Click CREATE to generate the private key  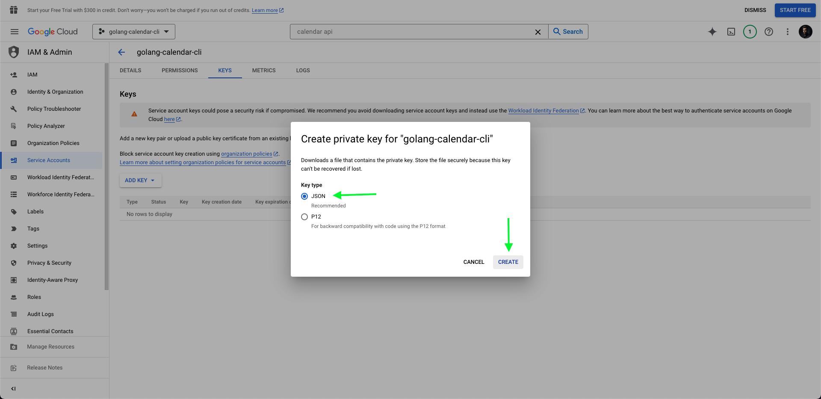[508, 262]
